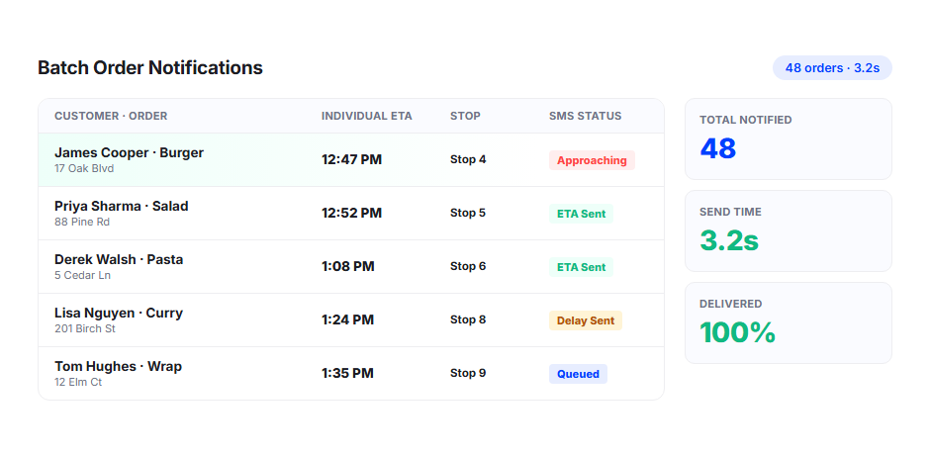Select the 1:08 PM ETA value
Screen dimensions: 930x455
click(x=348, y=266)
